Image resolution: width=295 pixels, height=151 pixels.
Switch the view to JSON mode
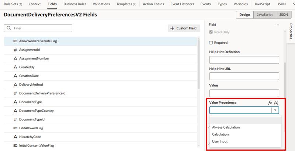pos(283,15)
